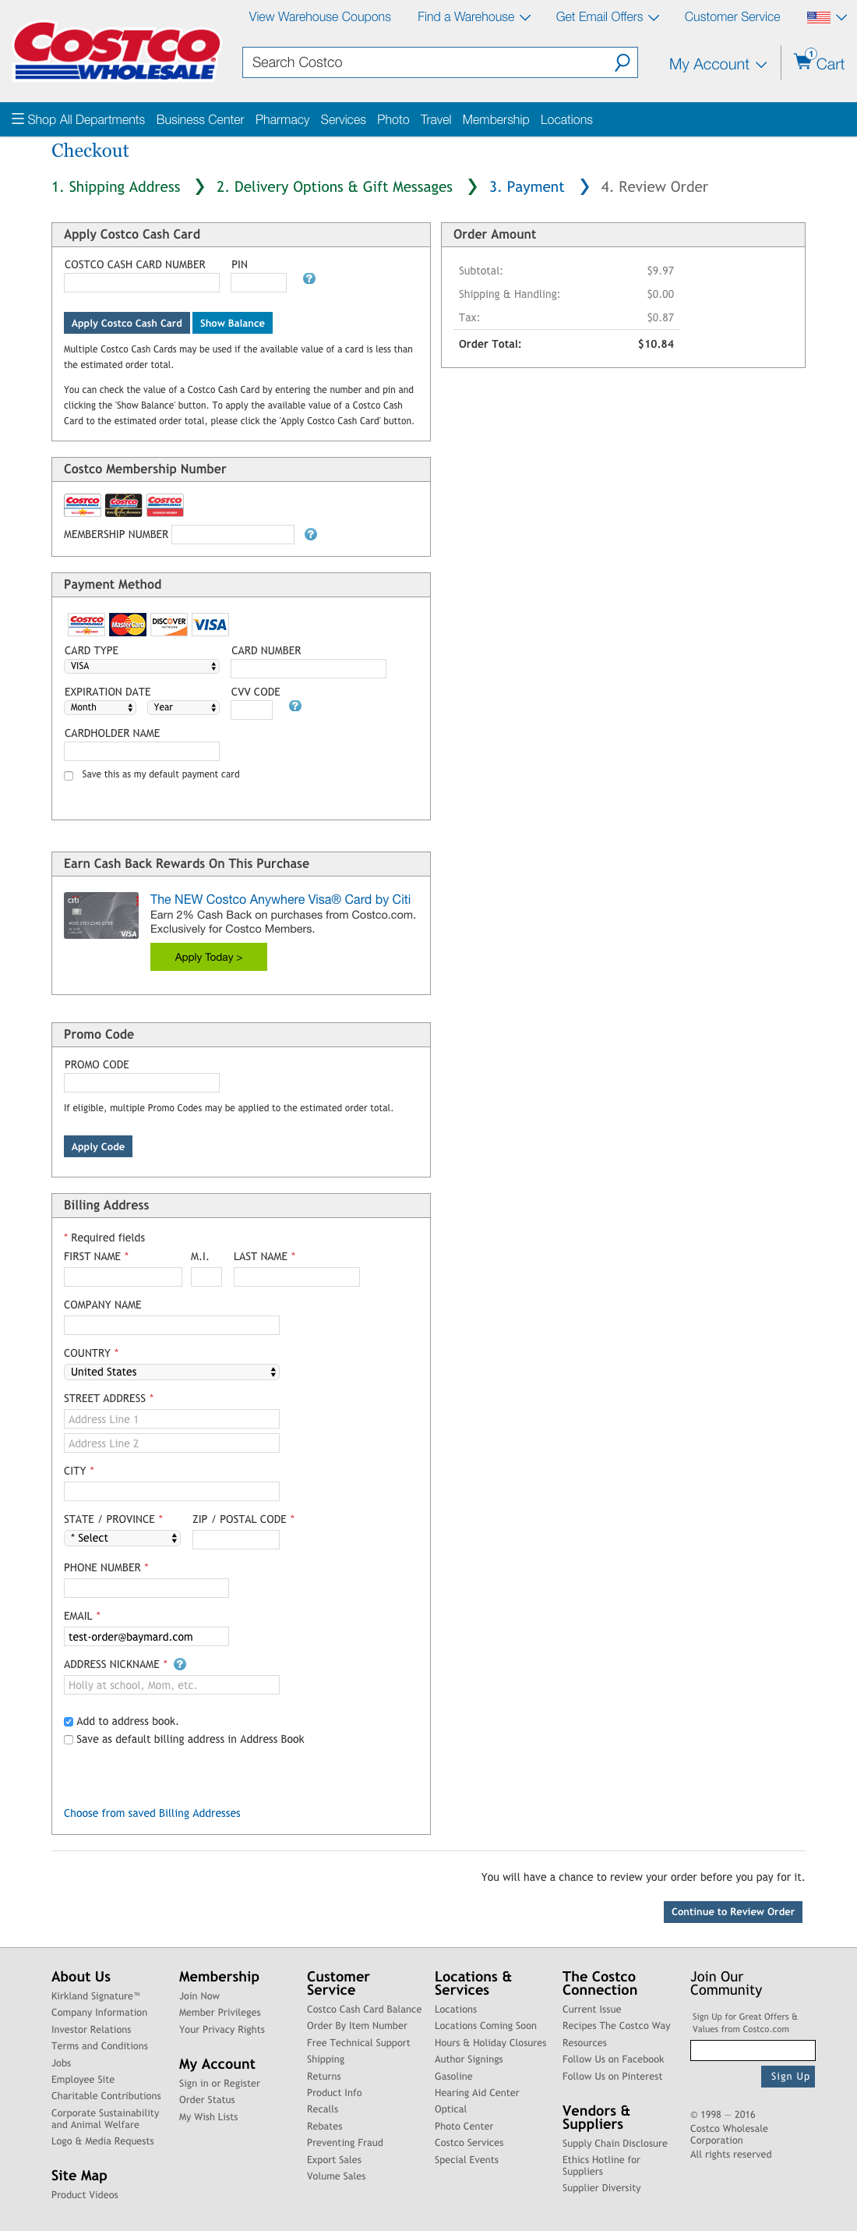The height and width of the screenshot is (2231, 857).
Task: Check Save this as my default payment card
Action: pyautogui.click(x=69, y=776)
